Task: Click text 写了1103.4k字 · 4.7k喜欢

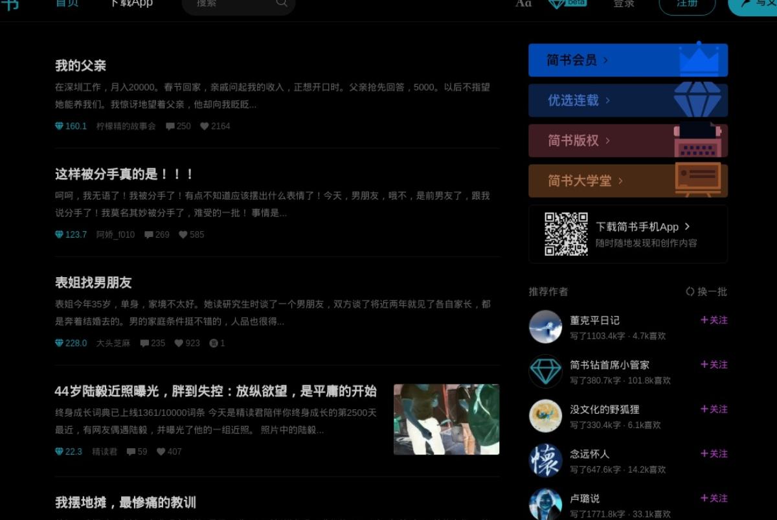Action: 618,336
